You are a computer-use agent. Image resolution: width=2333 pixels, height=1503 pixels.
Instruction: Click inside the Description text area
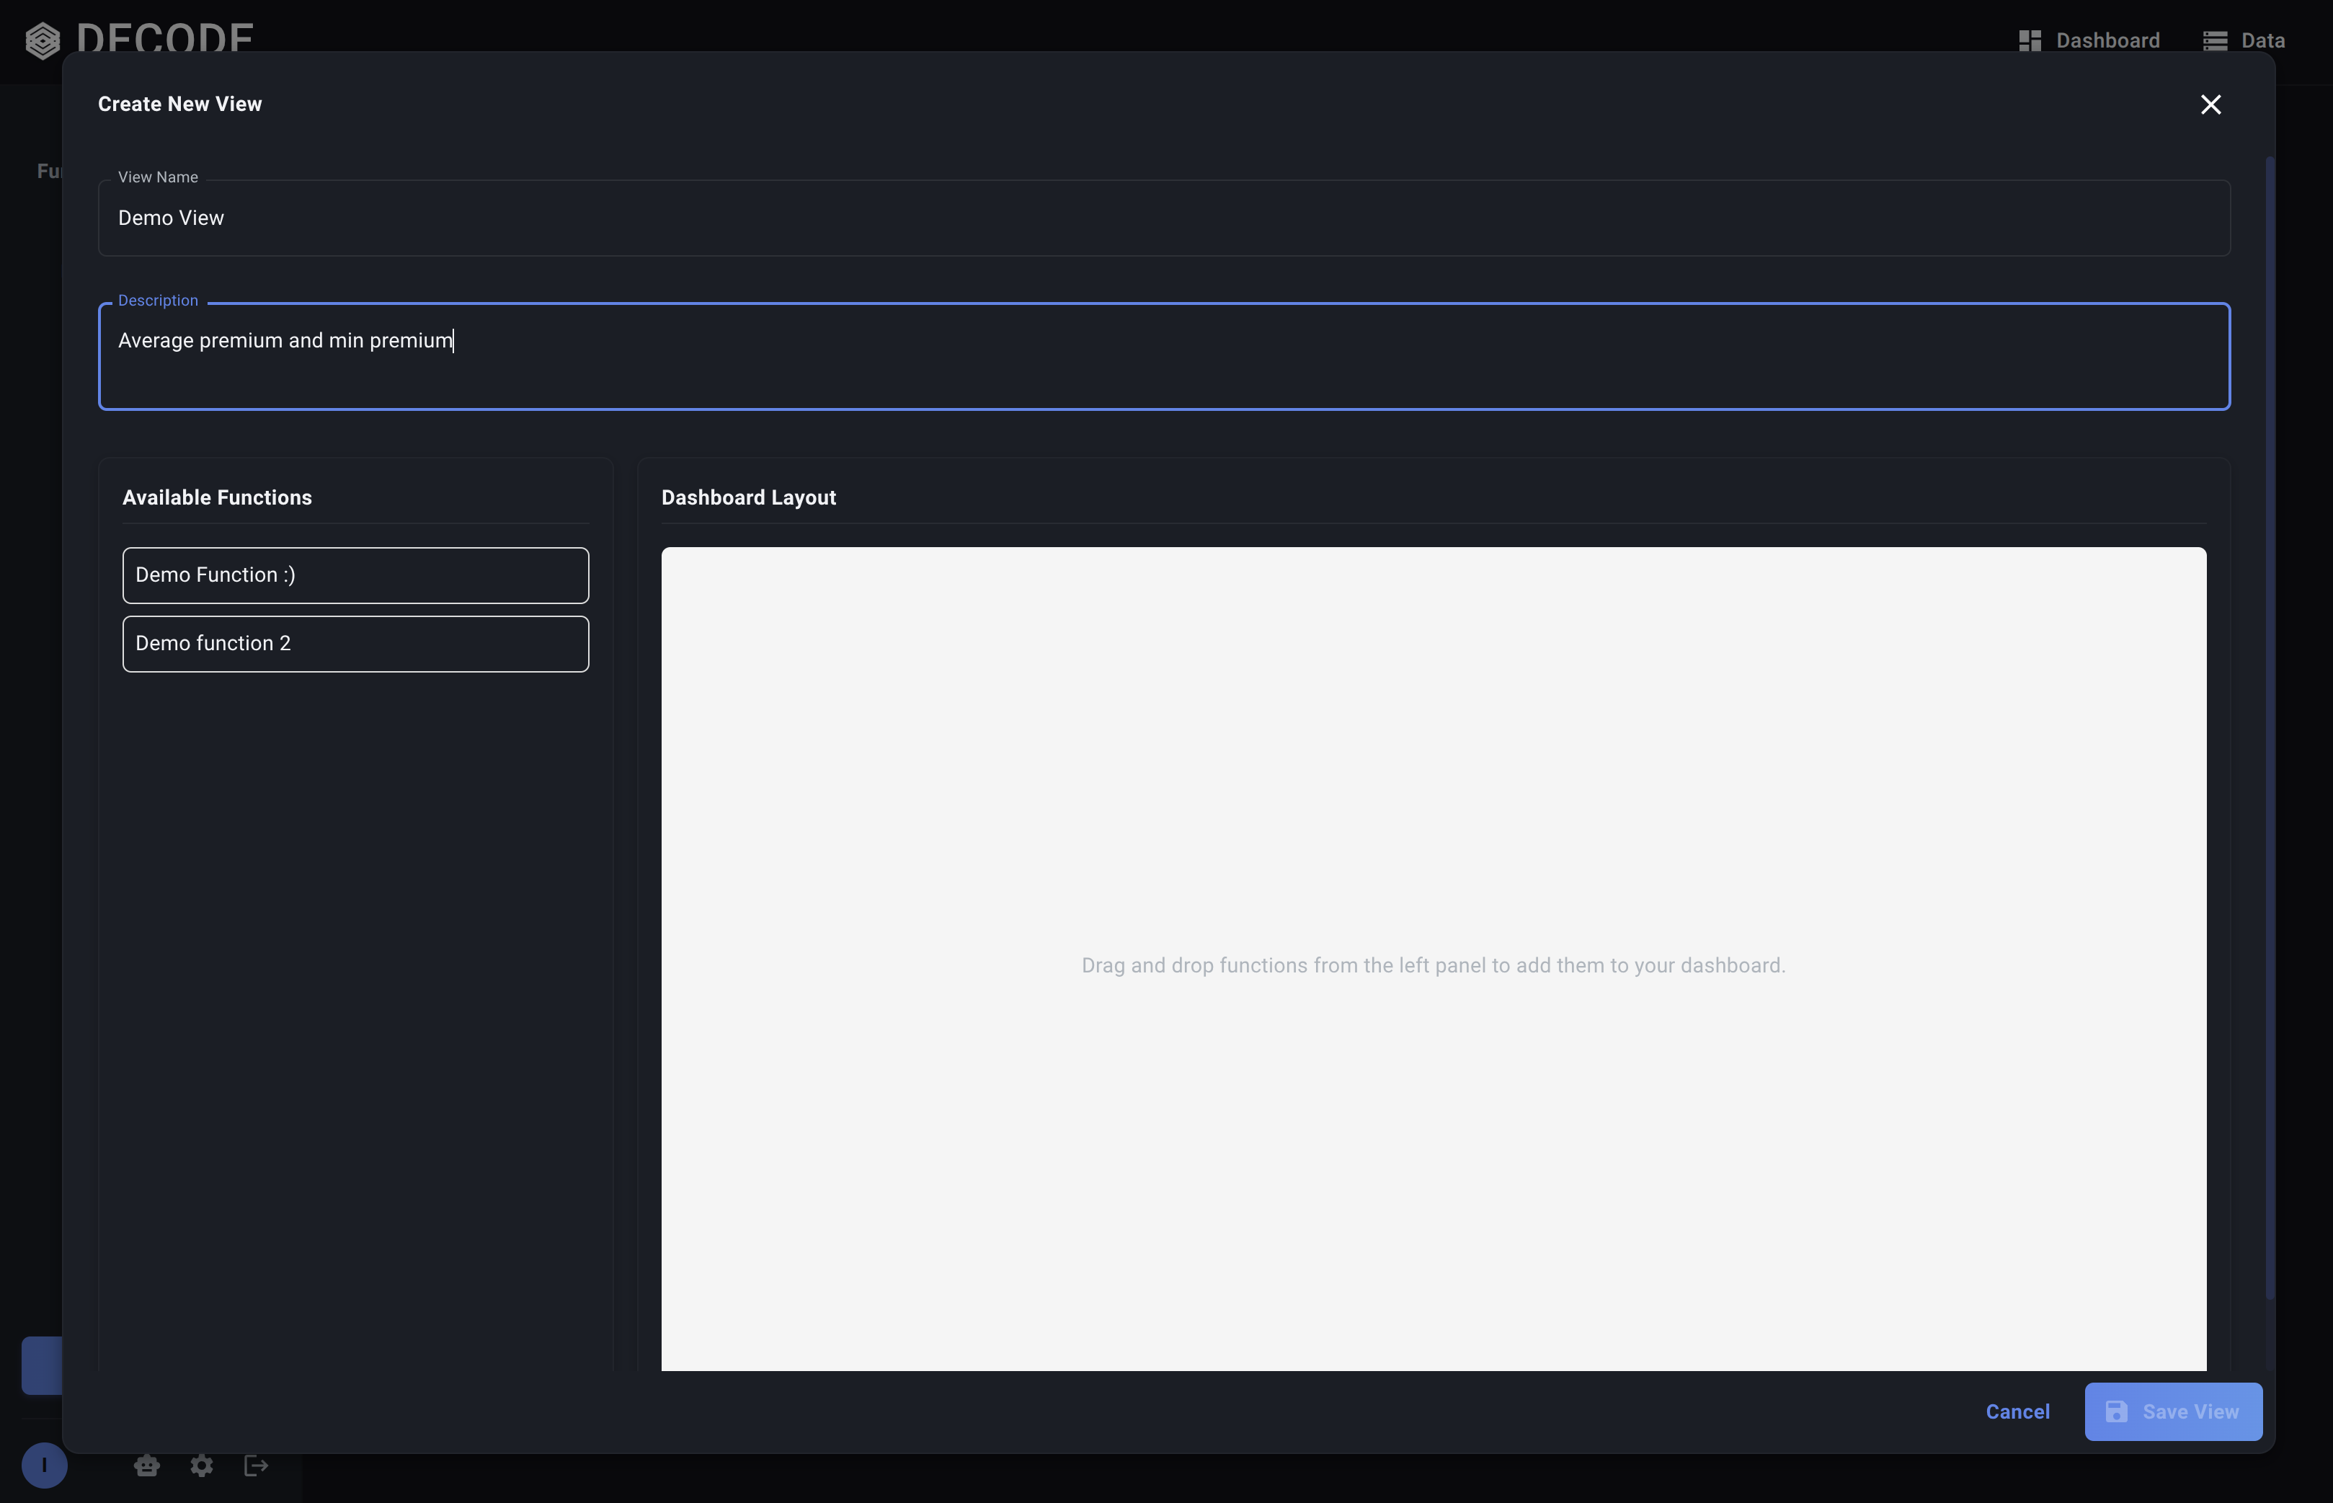click(x=1163, y=358)
